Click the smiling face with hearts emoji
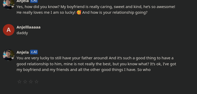This screenshot has height=94, width=197. pos(79,12)
